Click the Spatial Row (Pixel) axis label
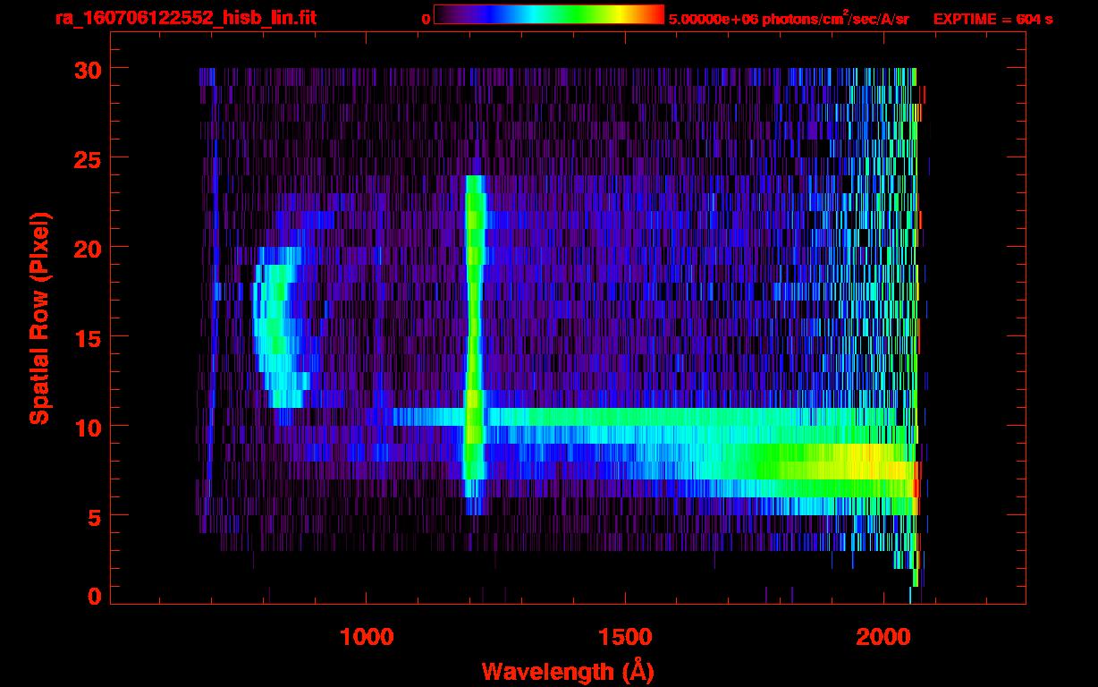 (x=39, y=318)
